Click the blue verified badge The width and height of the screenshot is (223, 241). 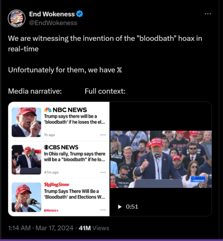(x=79, y=14)
